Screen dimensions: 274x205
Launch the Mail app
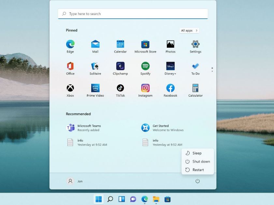[x=95, y=44]
